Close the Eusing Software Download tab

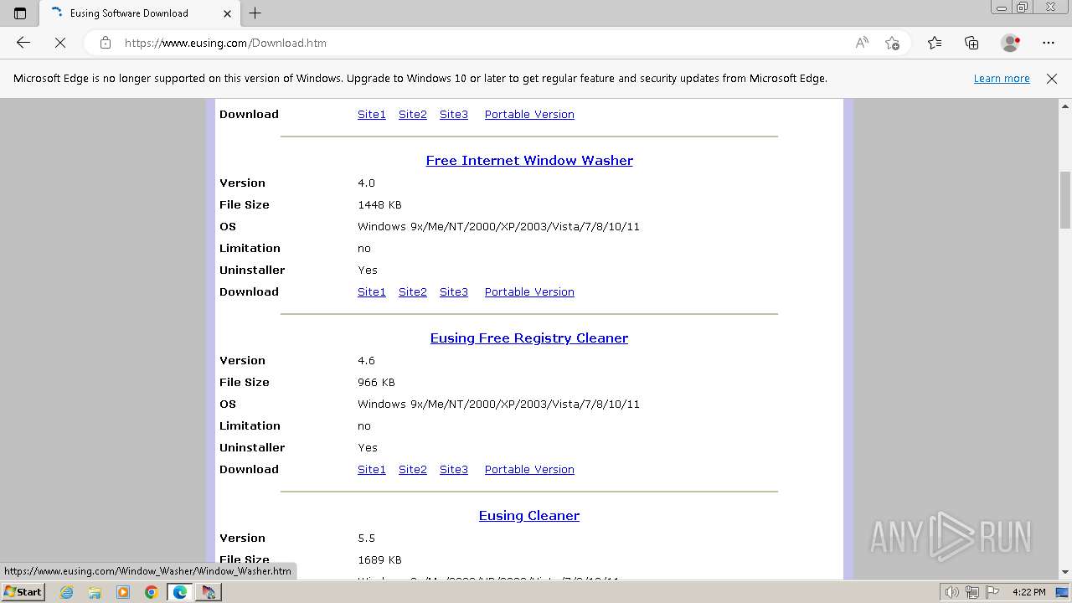[227, 13]
